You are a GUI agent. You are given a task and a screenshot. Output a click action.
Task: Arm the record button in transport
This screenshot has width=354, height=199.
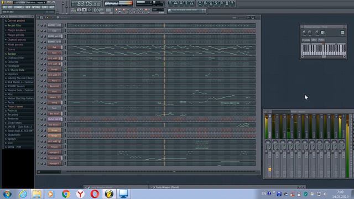(90, 10)
